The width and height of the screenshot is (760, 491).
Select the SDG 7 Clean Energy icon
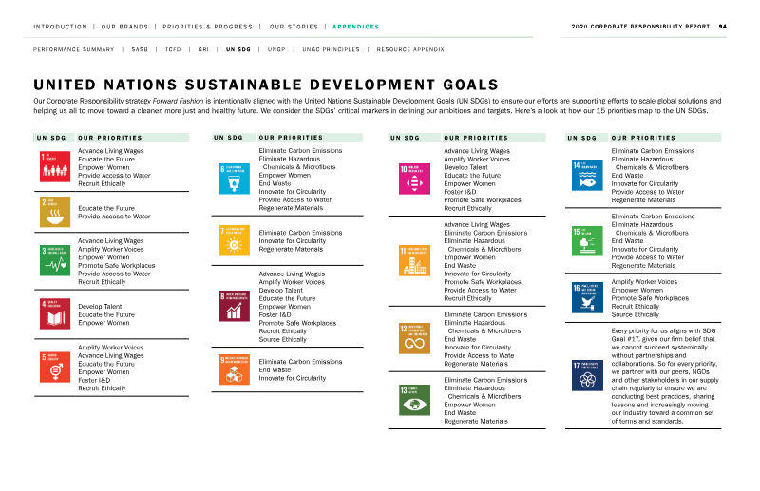tap(234, 240)
